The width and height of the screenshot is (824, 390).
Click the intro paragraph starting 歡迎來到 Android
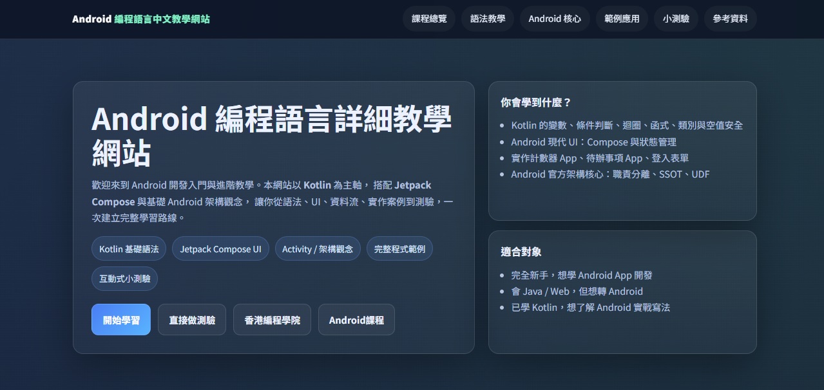[273, 201]
